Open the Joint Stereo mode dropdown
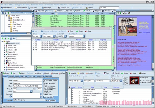Viewport: 155px width, 108px height. click(x=54, y=36)
